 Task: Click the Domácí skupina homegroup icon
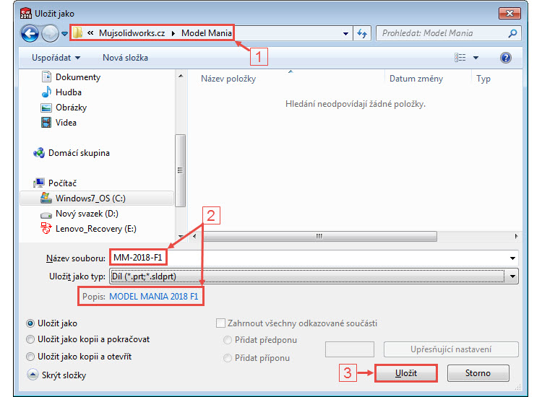pyautogui.click(x=39, y=152)
